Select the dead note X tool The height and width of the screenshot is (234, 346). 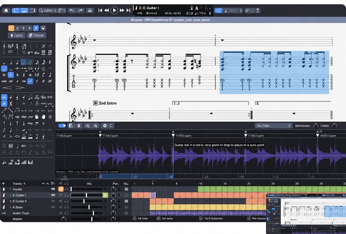pos(10,104)
